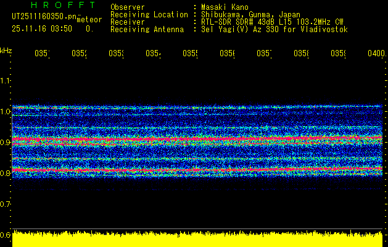The height and width of the screenshot is (247, 388).
Task: Click the strong red signal band near 0.8 kHz
Action: 197,169
